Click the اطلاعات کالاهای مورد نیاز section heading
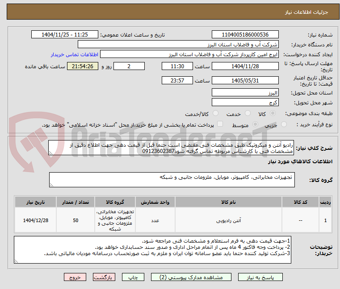 tap(300, 161)
